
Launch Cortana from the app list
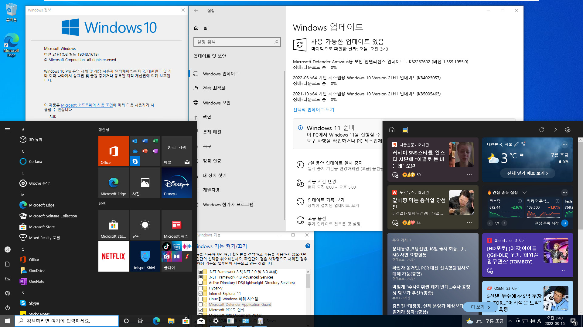55,161
